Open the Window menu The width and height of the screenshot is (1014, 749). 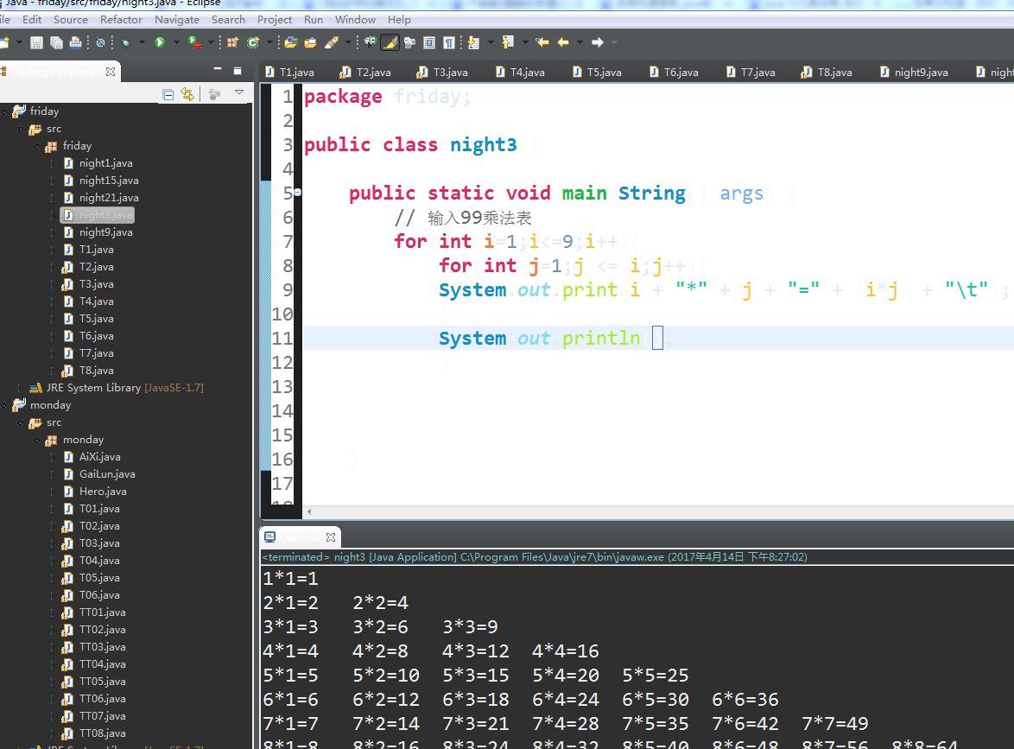tap(355, 19)
